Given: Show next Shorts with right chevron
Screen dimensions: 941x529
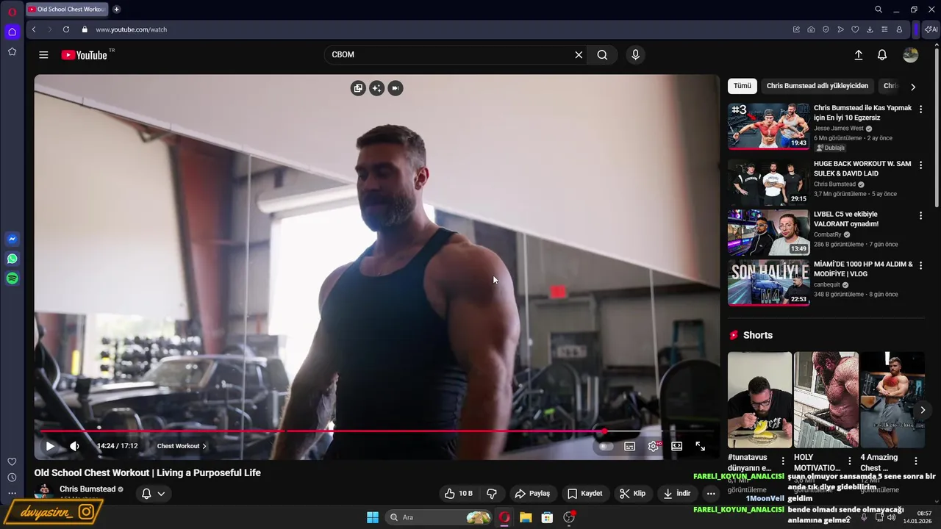Looking at the screenshot, I should [923, 410].
